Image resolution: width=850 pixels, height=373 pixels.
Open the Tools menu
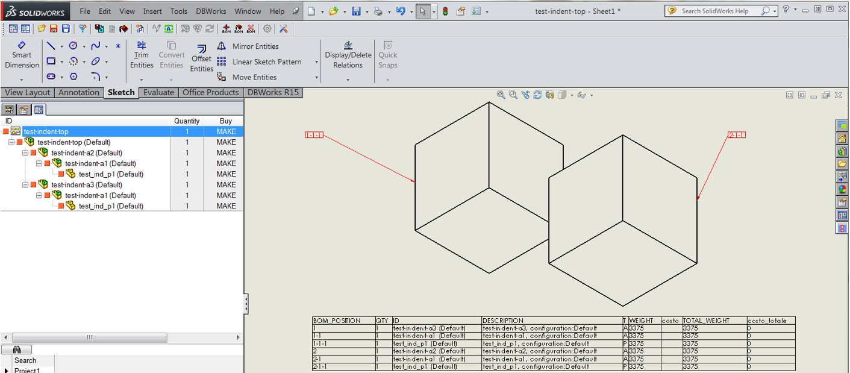(179, 11)
